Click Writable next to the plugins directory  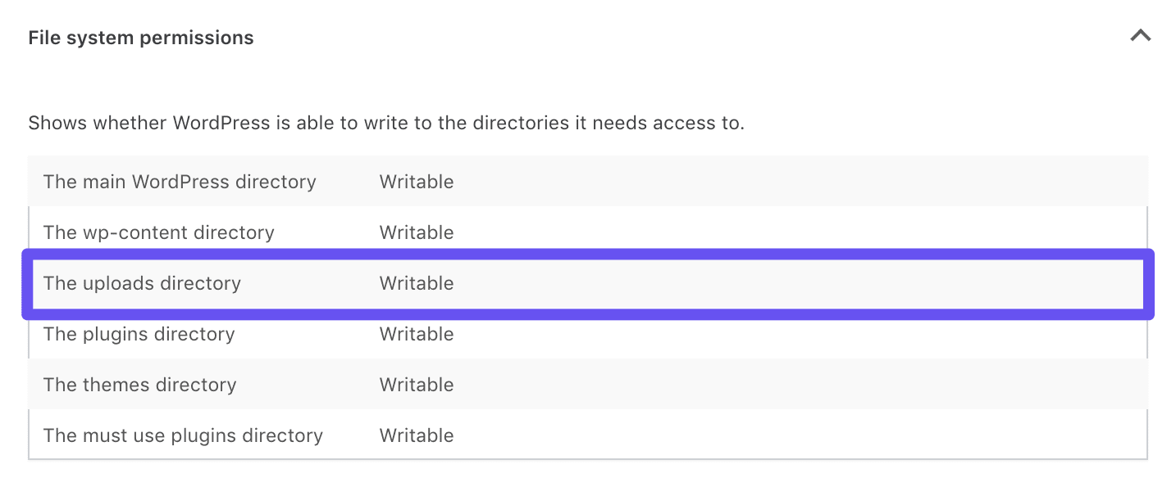coord(416,333)
